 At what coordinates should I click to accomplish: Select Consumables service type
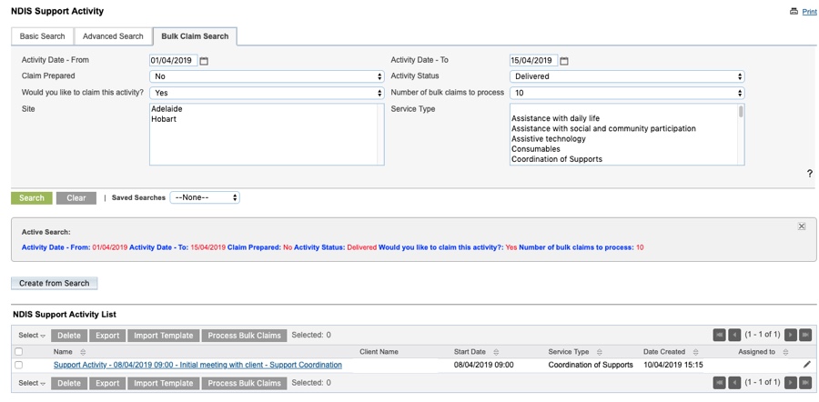click(536, 149)
